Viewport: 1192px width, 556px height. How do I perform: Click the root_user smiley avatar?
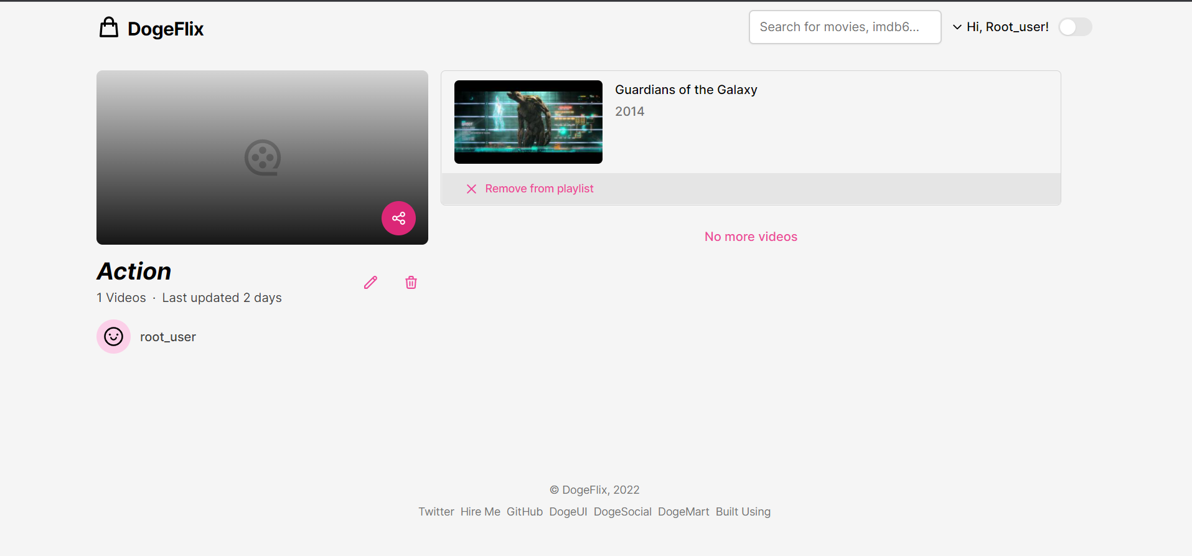pos(113,337)
